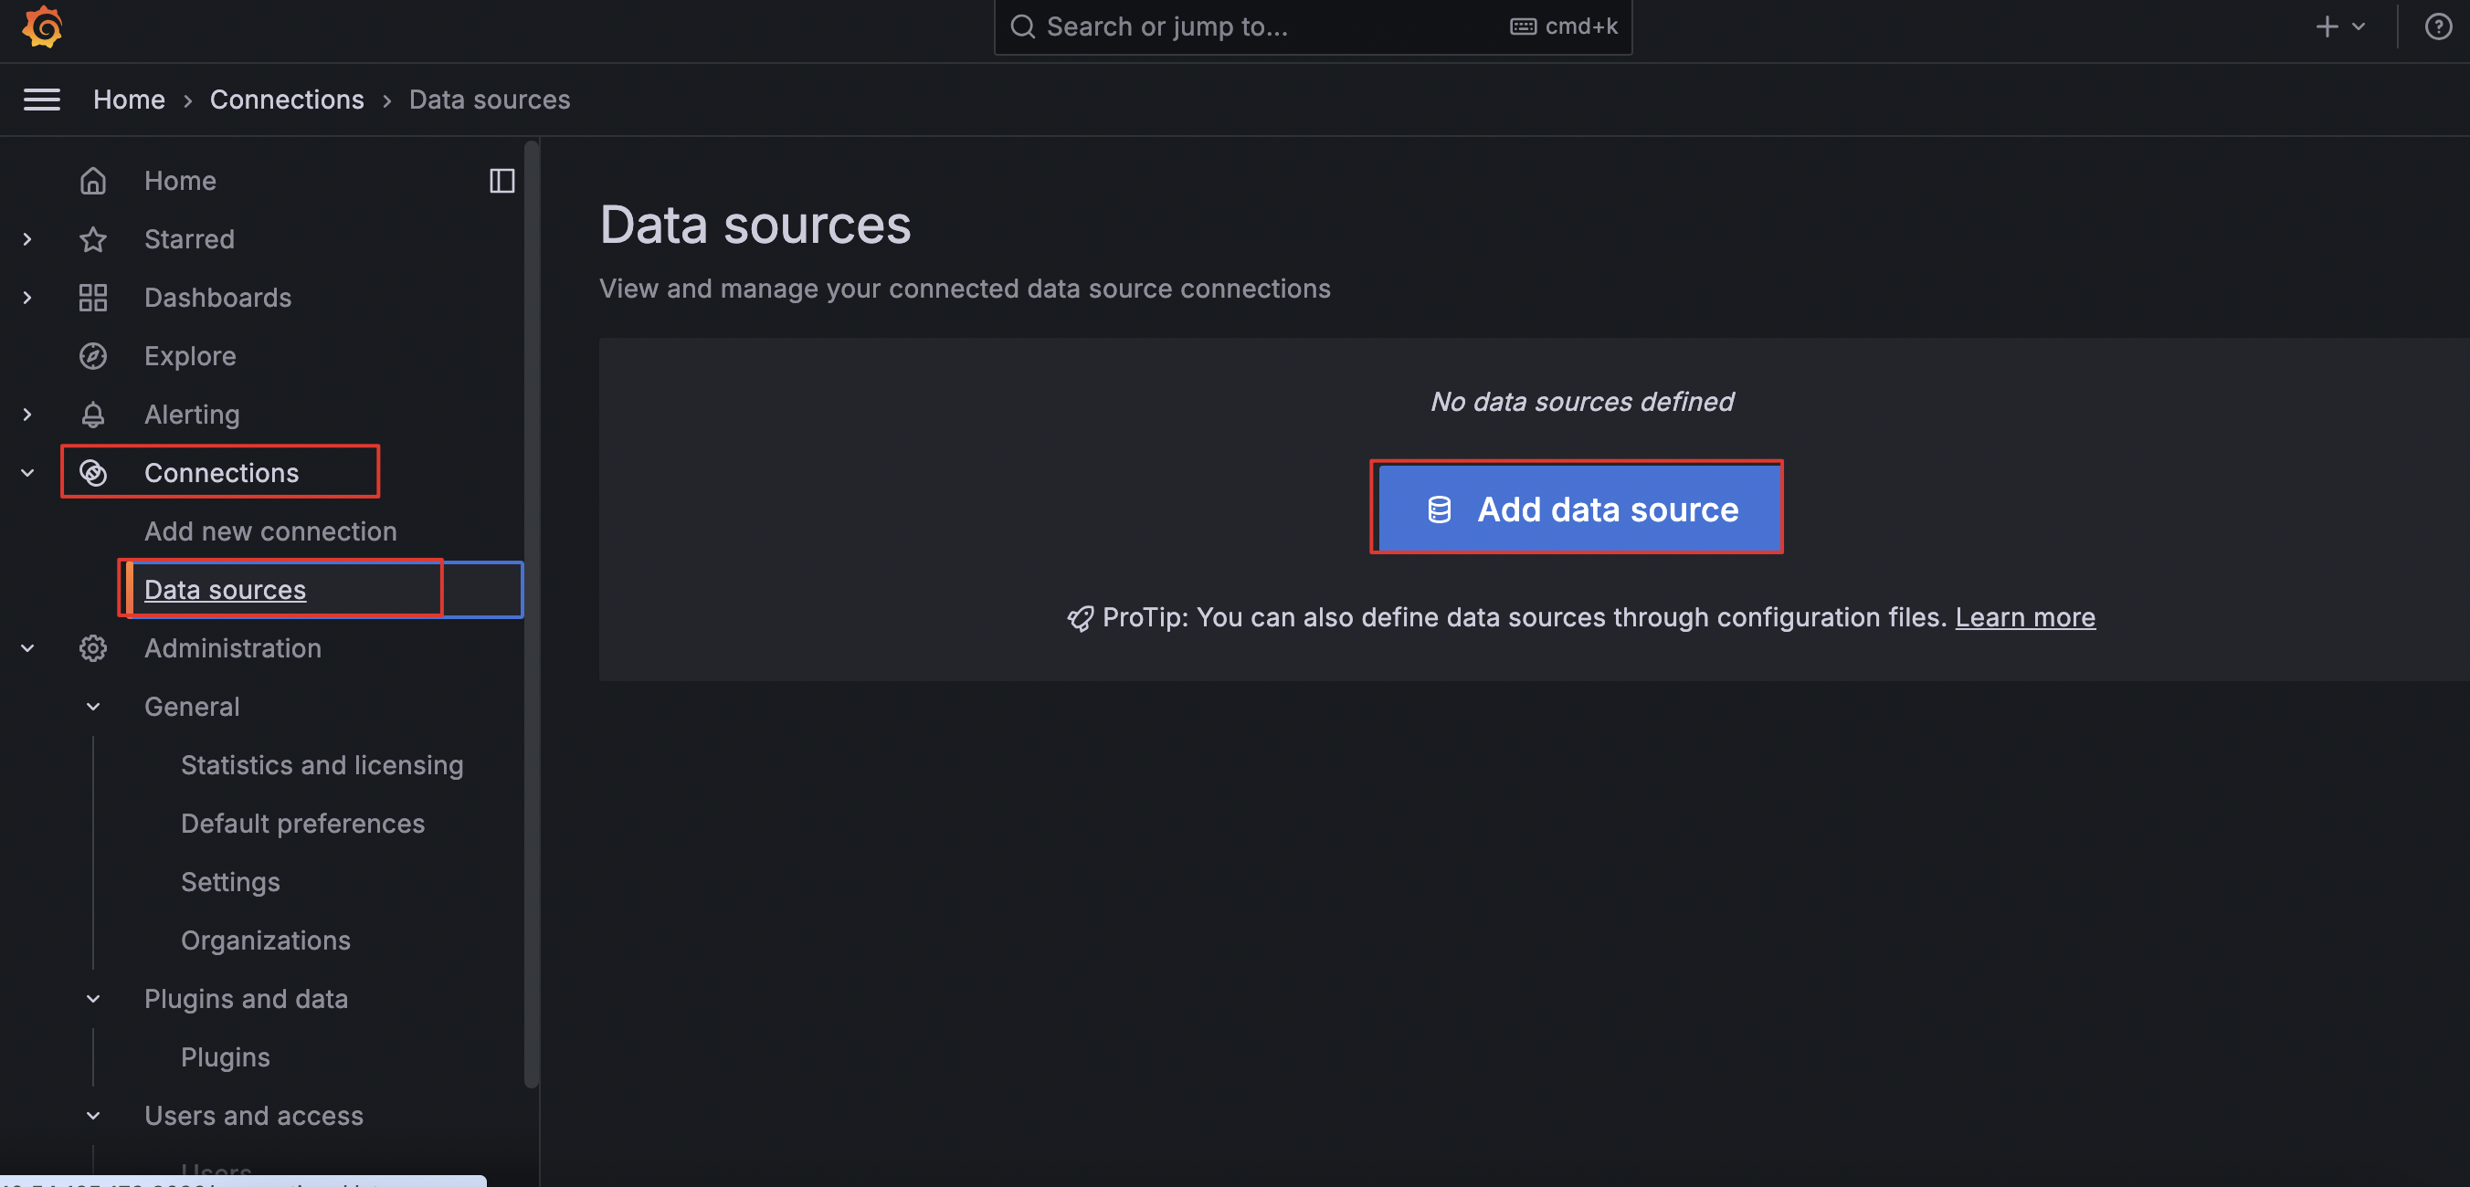Click the Explore compass icon
Viewport: 2470px width, 1187px height.
[x=93, y=357]
